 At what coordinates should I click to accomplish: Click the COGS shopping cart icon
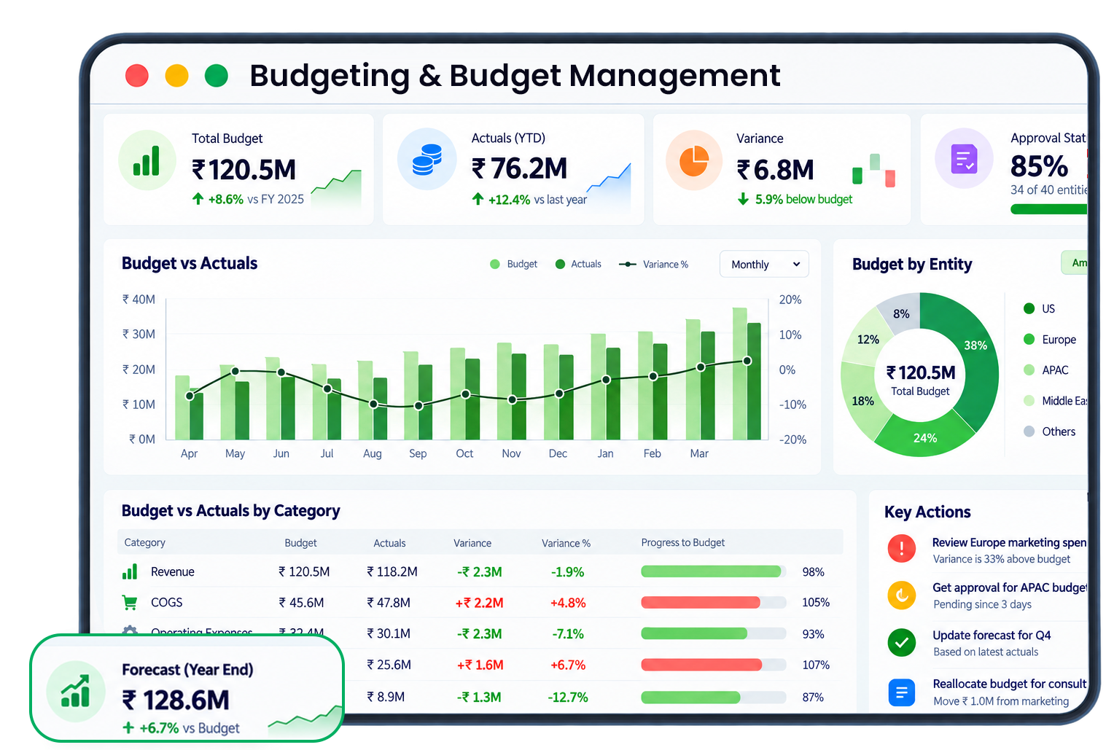pyautogui.click(x=130, y=603)
